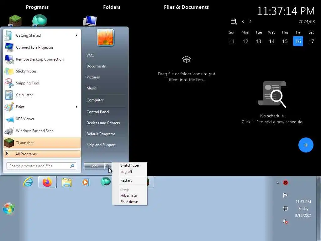Open the Calculator icon
The image size is (321, 241).
pos(9,95)
